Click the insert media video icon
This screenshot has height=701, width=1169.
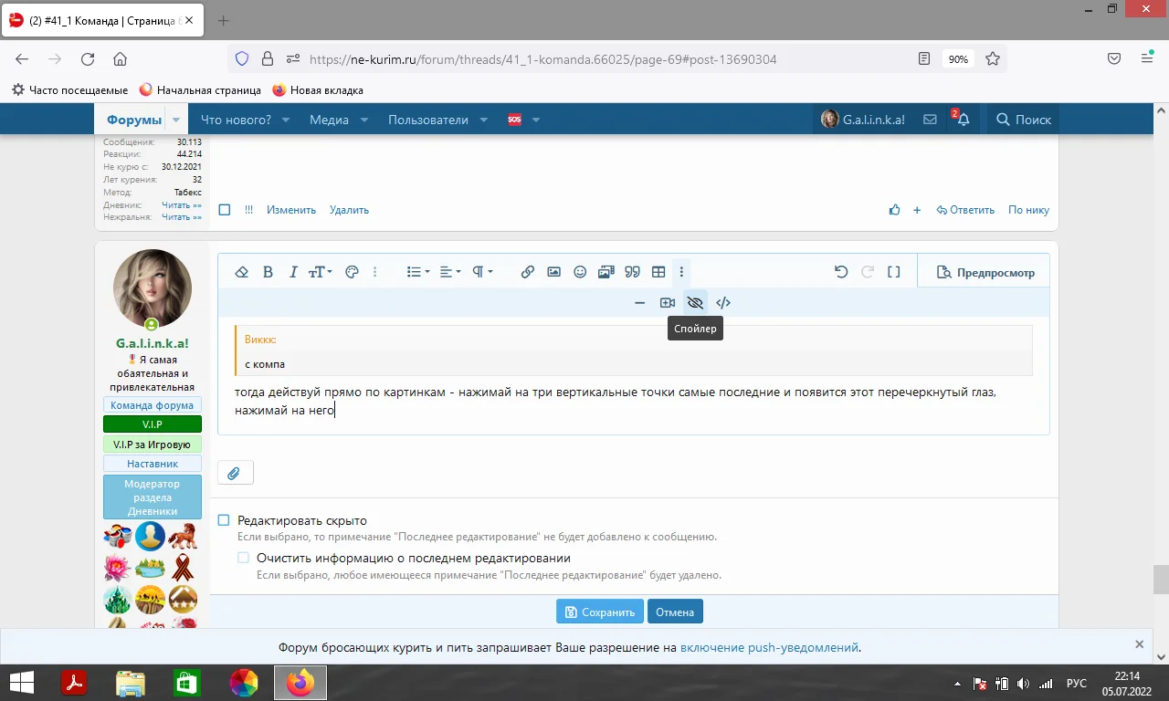pos(668,303)
